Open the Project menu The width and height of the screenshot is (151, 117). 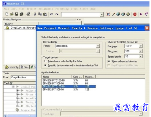(x=31, y=9)
